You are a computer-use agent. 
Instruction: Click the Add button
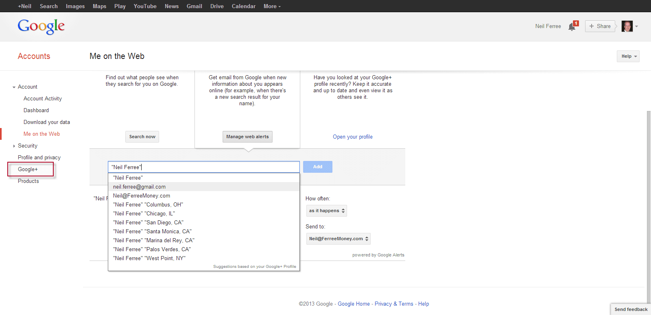click(x=318, y=167)
